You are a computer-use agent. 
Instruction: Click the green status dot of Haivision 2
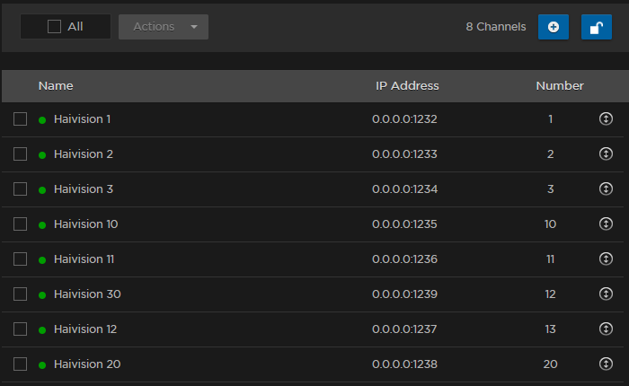point(42,154)
